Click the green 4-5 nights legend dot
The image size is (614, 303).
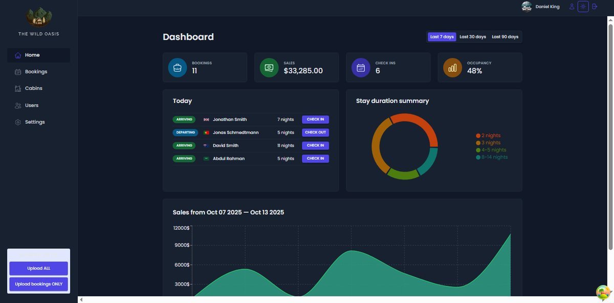pyautogui.click(x=478, y=150)
